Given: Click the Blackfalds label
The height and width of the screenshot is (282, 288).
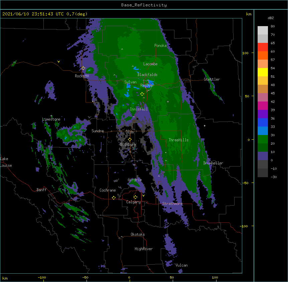Looking at the screenshot, I should click(x=147, y=75).
